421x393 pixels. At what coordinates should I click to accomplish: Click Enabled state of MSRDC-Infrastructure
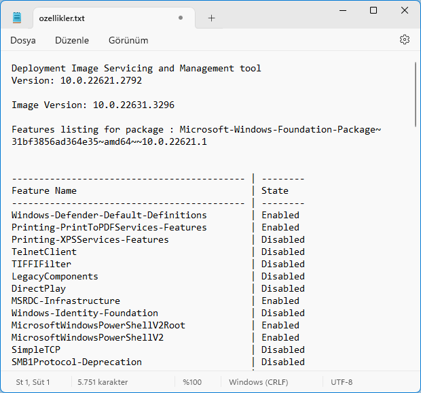(280, 301)
